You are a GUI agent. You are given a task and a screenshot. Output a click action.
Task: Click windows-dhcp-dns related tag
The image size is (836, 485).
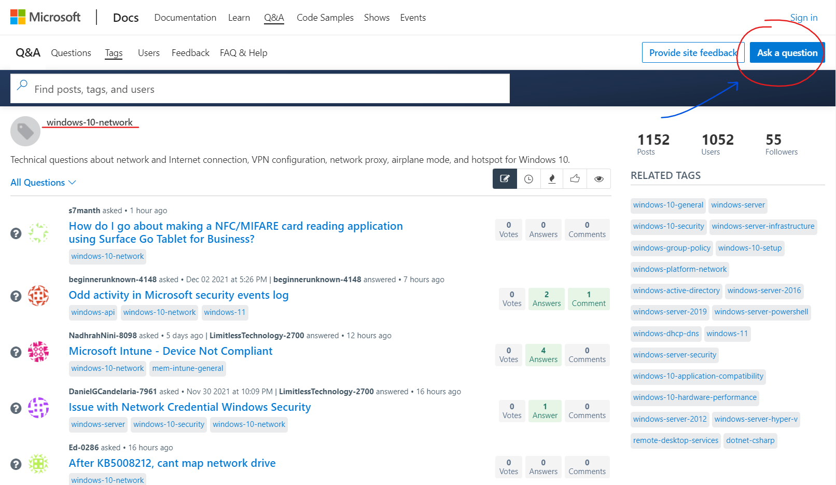pyautogui.click(x=666, y=334)
